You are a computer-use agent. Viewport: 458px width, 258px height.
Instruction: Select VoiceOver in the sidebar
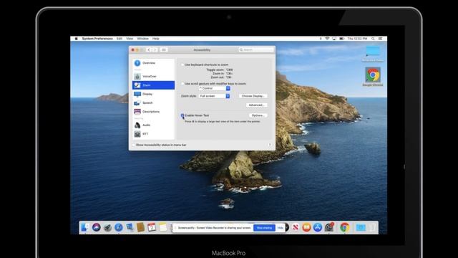click(153, 77)
